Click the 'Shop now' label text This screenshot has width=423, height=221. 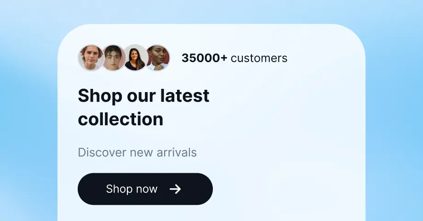(x=131, y=189)
